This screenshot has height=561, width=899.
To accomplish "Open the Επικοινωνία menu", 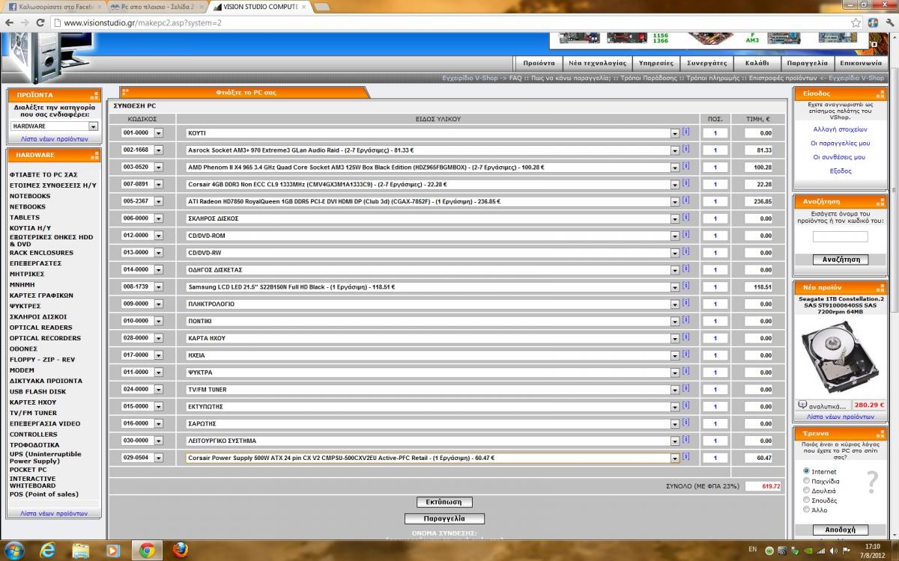I will (861, 63).
